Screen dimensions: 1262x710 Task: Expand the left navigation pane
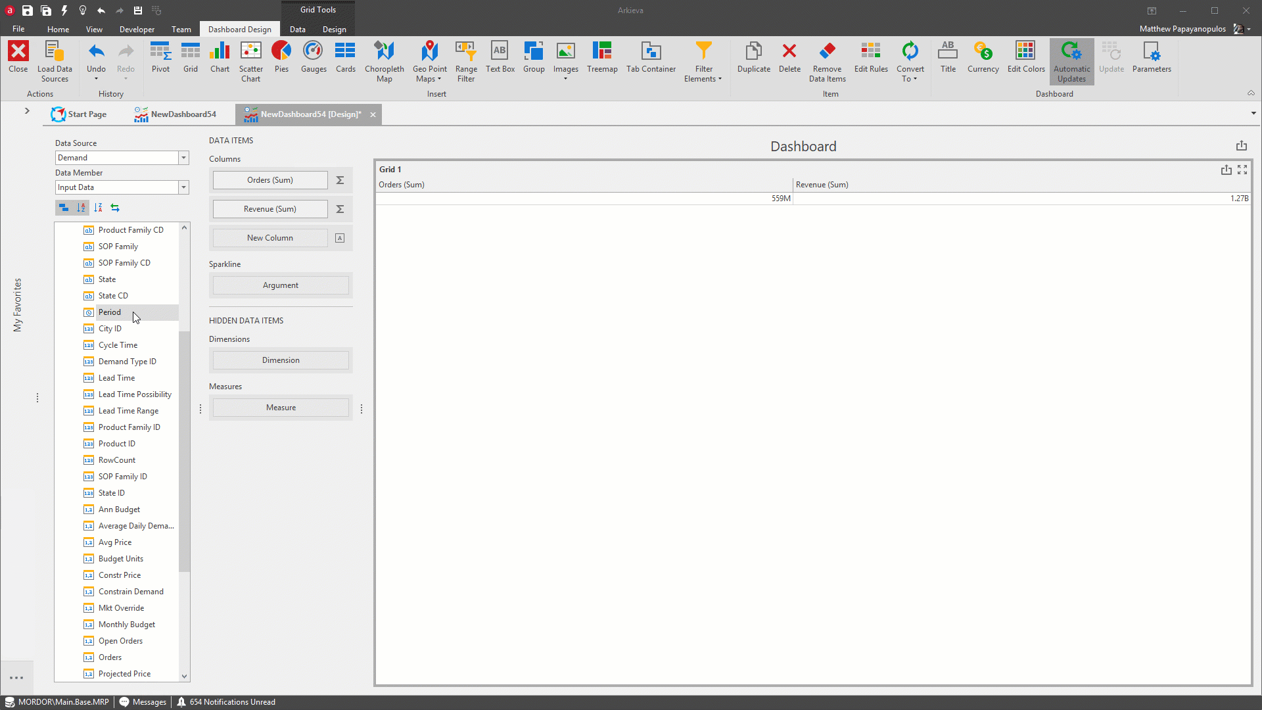point(27,110)
